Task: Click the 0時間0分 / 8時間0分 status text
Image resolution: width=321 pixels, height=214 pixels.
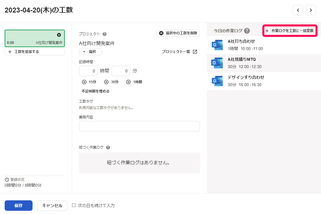Action: [x=23, y=185]
